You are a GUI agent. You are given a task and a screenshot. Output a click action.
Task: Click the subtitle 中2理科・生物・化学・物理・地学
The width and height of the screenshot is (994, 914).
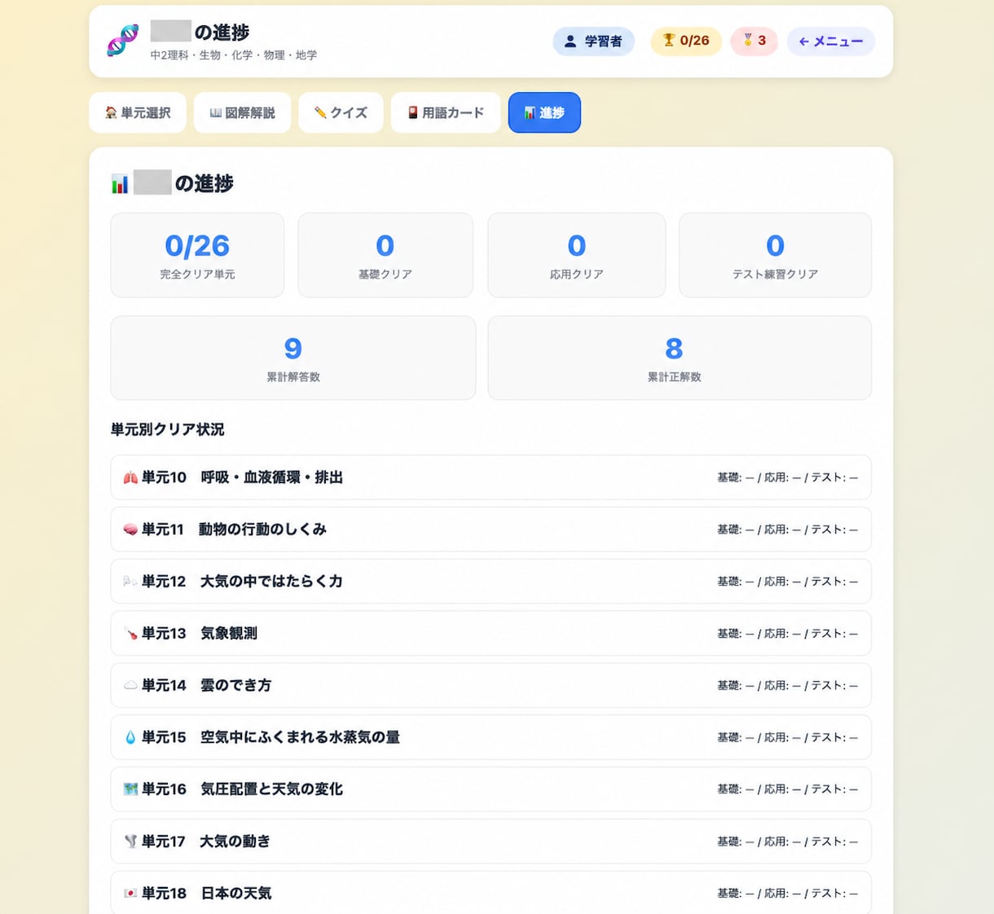pyautogui.click(x=234, y=55)
